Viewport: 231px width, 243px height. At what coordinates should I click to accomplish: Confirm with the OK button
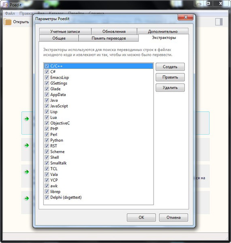tap(141, 217)
